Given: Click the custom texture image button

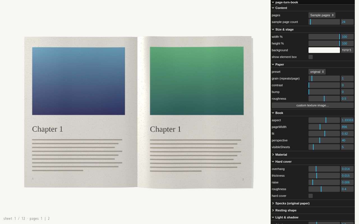Looking at the screenshot, I should click(x=313, y=105).
